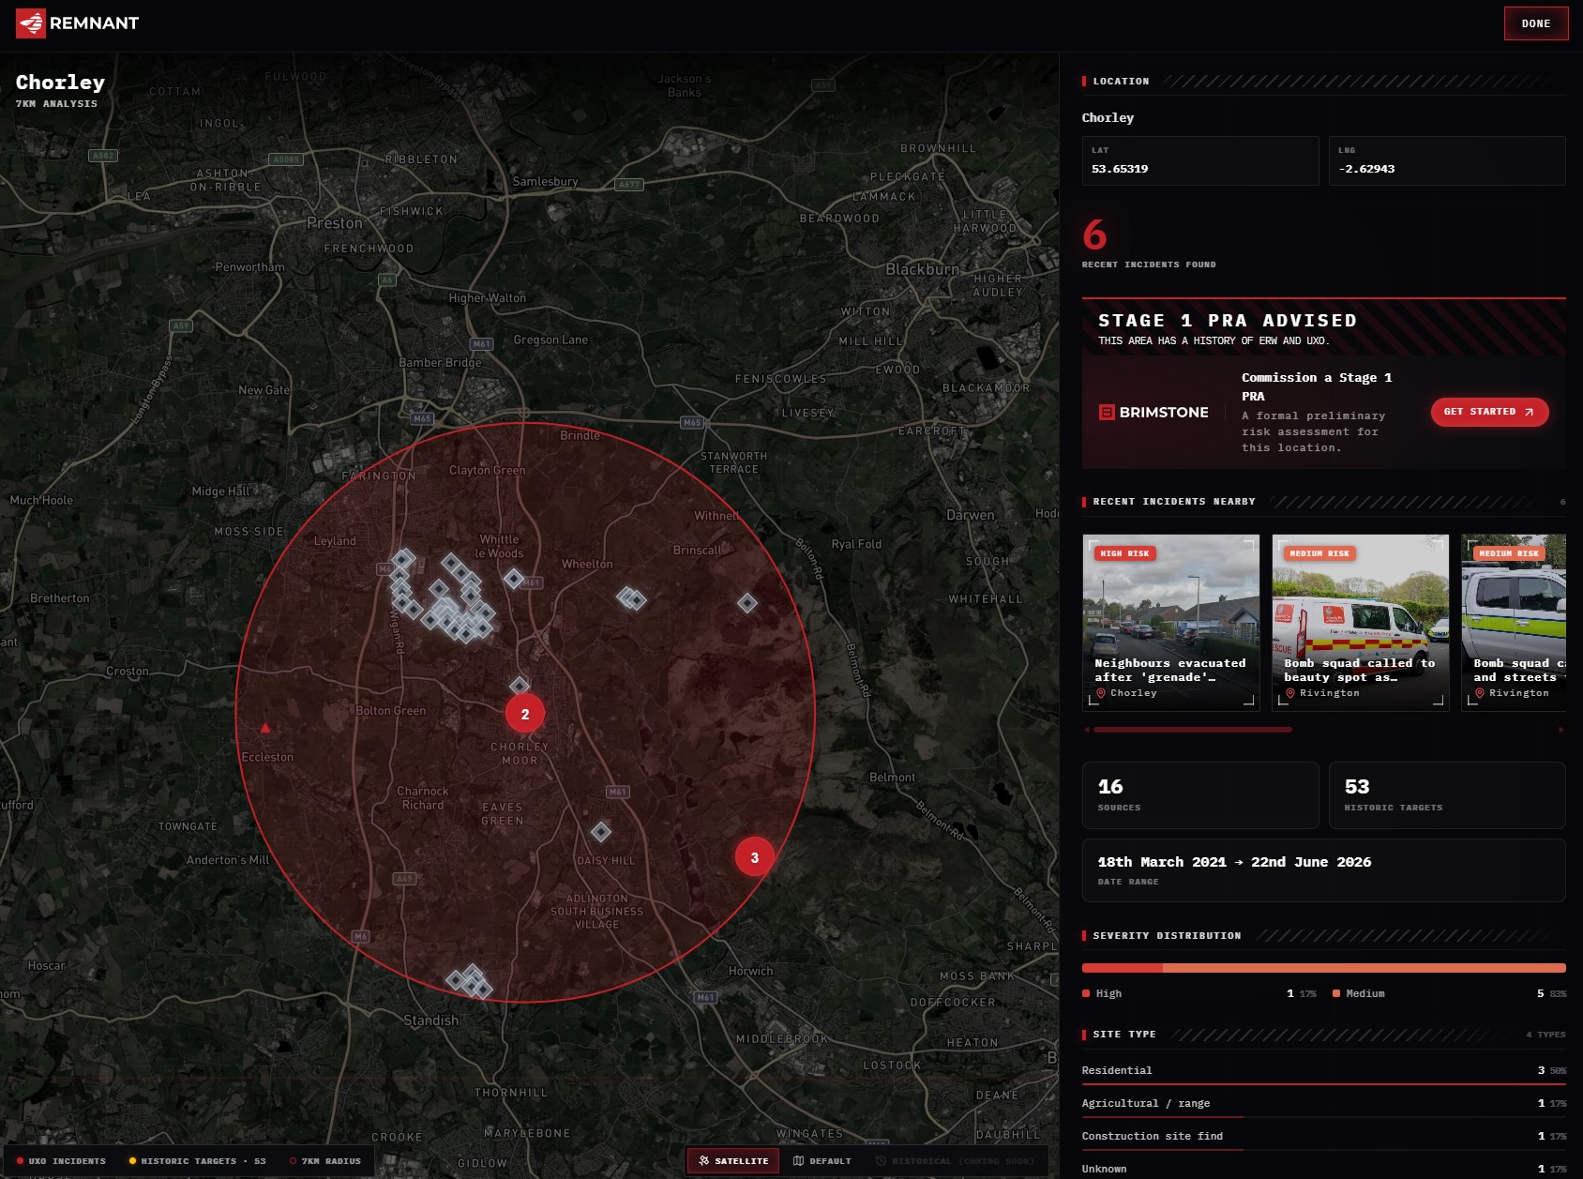Click the Historical (coming soon) map option
This screenshot has height=1179, width=1583.
click(955, 1160)
